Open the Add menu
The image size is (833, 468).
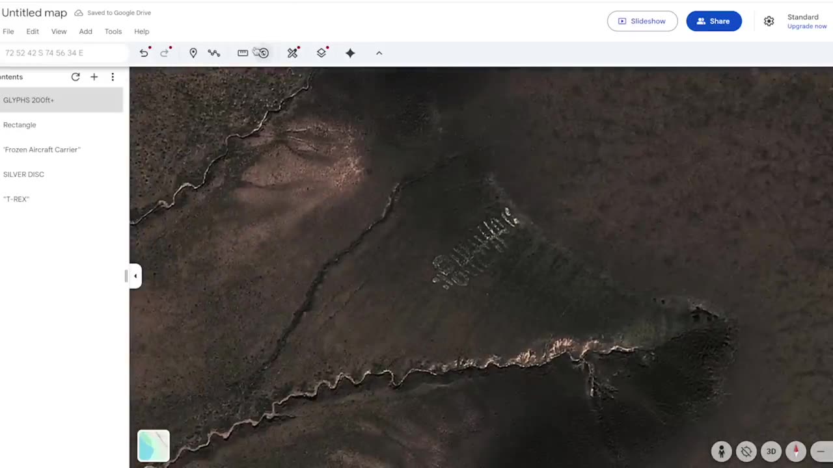pos(86,31)
